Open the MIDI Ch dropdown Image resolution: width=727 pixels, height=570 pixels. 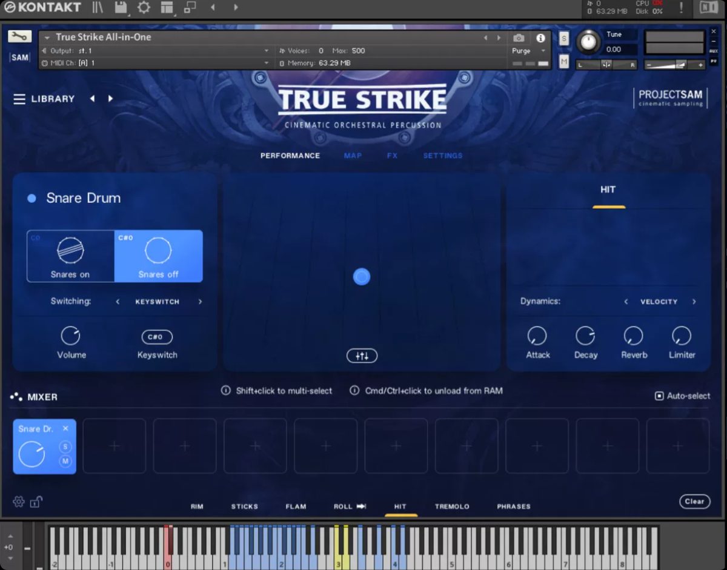[156, 63]
